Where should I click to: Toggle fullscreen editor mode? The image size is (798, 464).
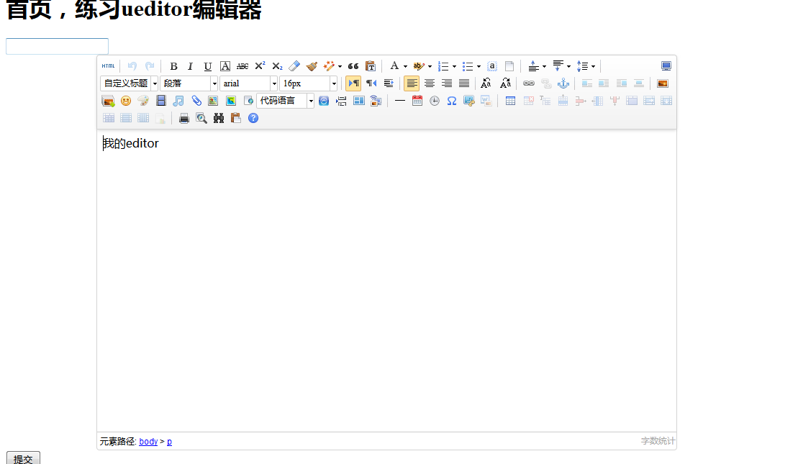pos(666,66)
